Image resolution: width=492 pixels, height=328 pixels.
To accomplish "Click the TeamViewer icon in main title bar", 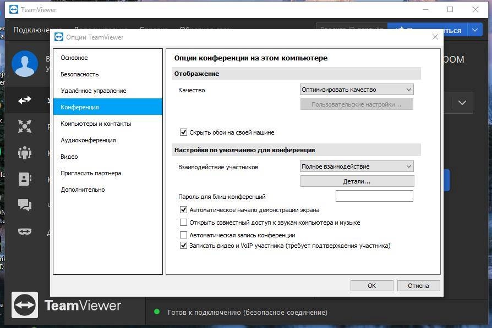I will pyautogui.click(x=14, y=10).
